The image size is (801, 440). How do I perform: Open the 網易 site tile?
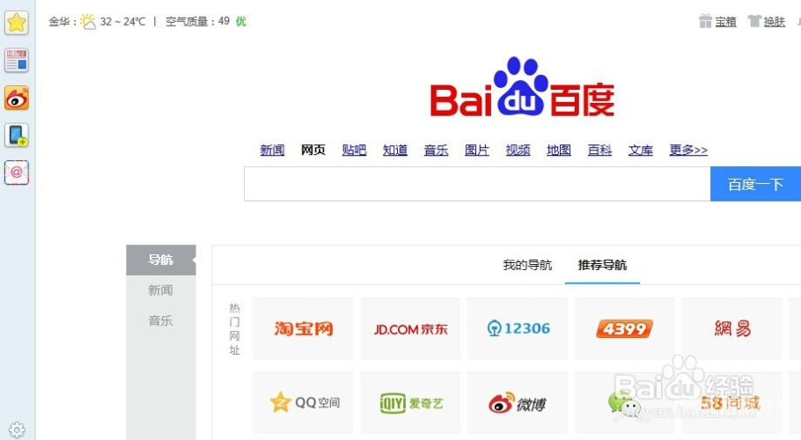731,329
